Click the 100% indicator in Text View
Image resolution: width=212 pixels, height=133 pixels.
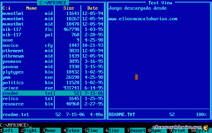pos(201,114)
